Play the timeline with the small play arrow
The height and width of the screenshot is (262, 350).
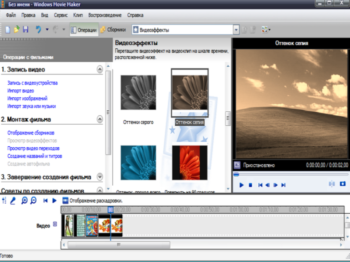[54, 201]
